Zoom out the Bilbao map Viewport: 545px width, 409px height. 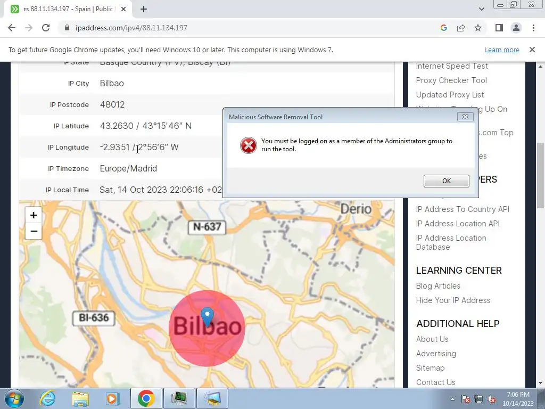tap(34, 231)
